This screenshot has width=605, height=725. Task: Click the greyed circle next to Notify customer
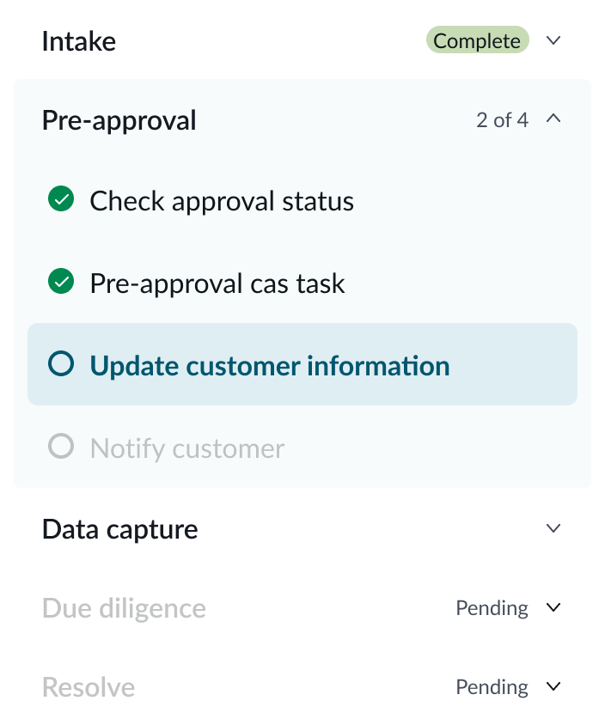click(x=60, y=447)
